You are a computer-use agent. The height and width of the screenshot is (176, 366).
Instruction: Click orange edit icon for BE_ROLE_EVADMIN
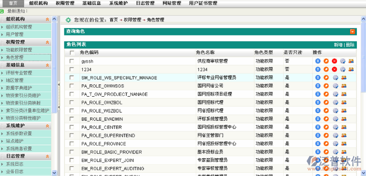click(x=326, y=119)
